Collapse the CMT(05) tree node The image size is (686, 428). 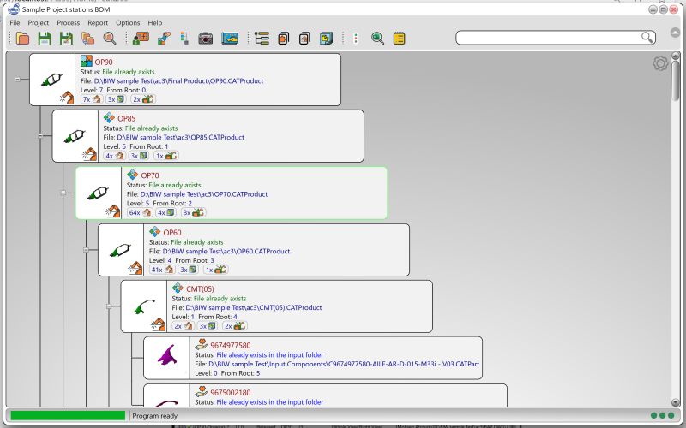109,306
